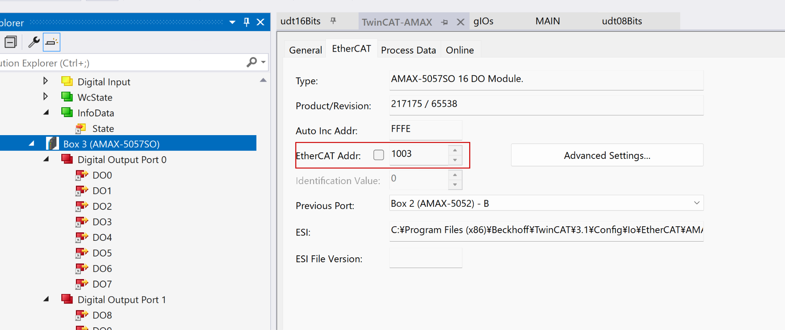Expand the Digital Input tree node
Viewport: 785px width, 330px height.
46,81
